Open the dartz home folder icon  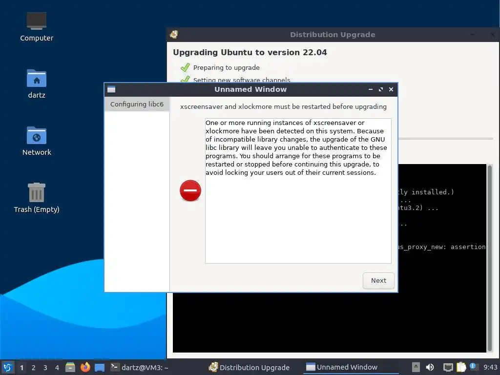(37, 84)
